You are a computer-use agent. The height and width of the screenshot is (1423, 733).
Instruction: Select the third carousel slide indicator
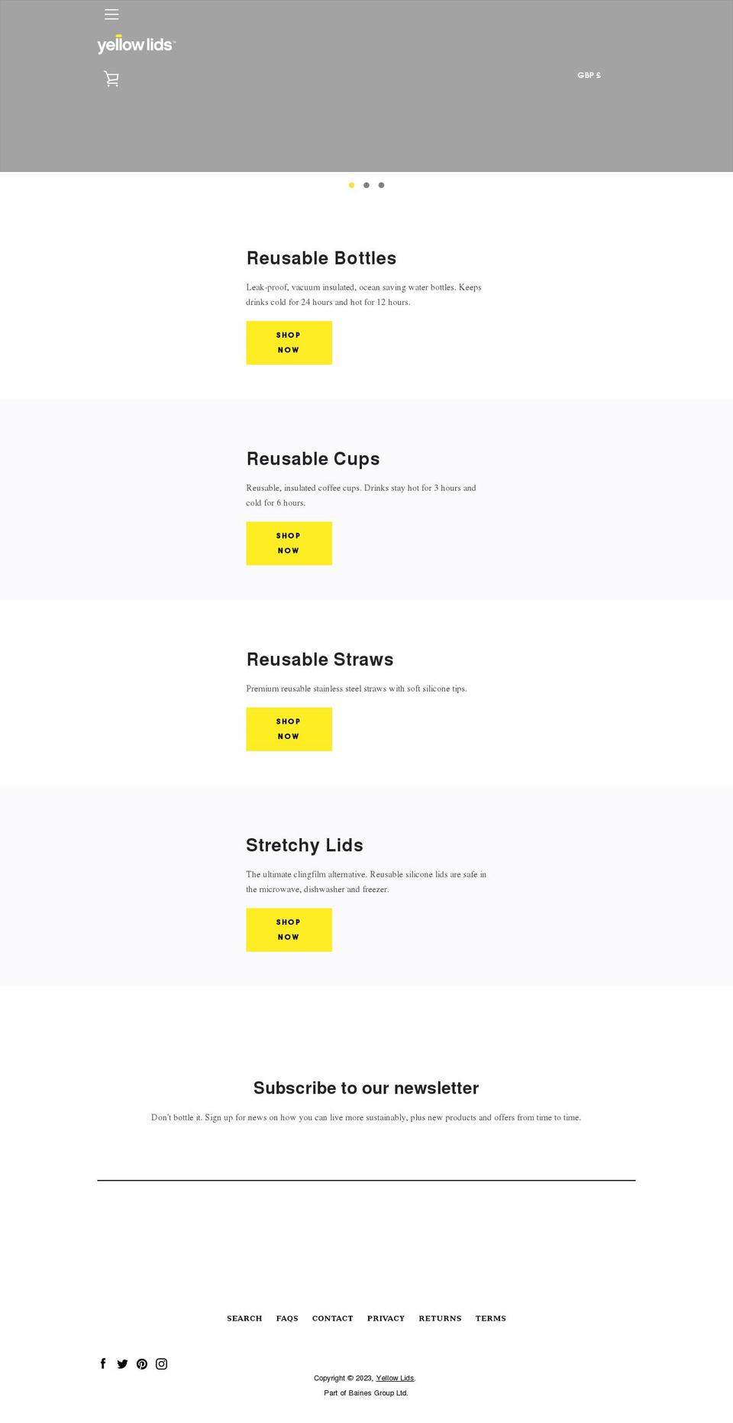380,185
